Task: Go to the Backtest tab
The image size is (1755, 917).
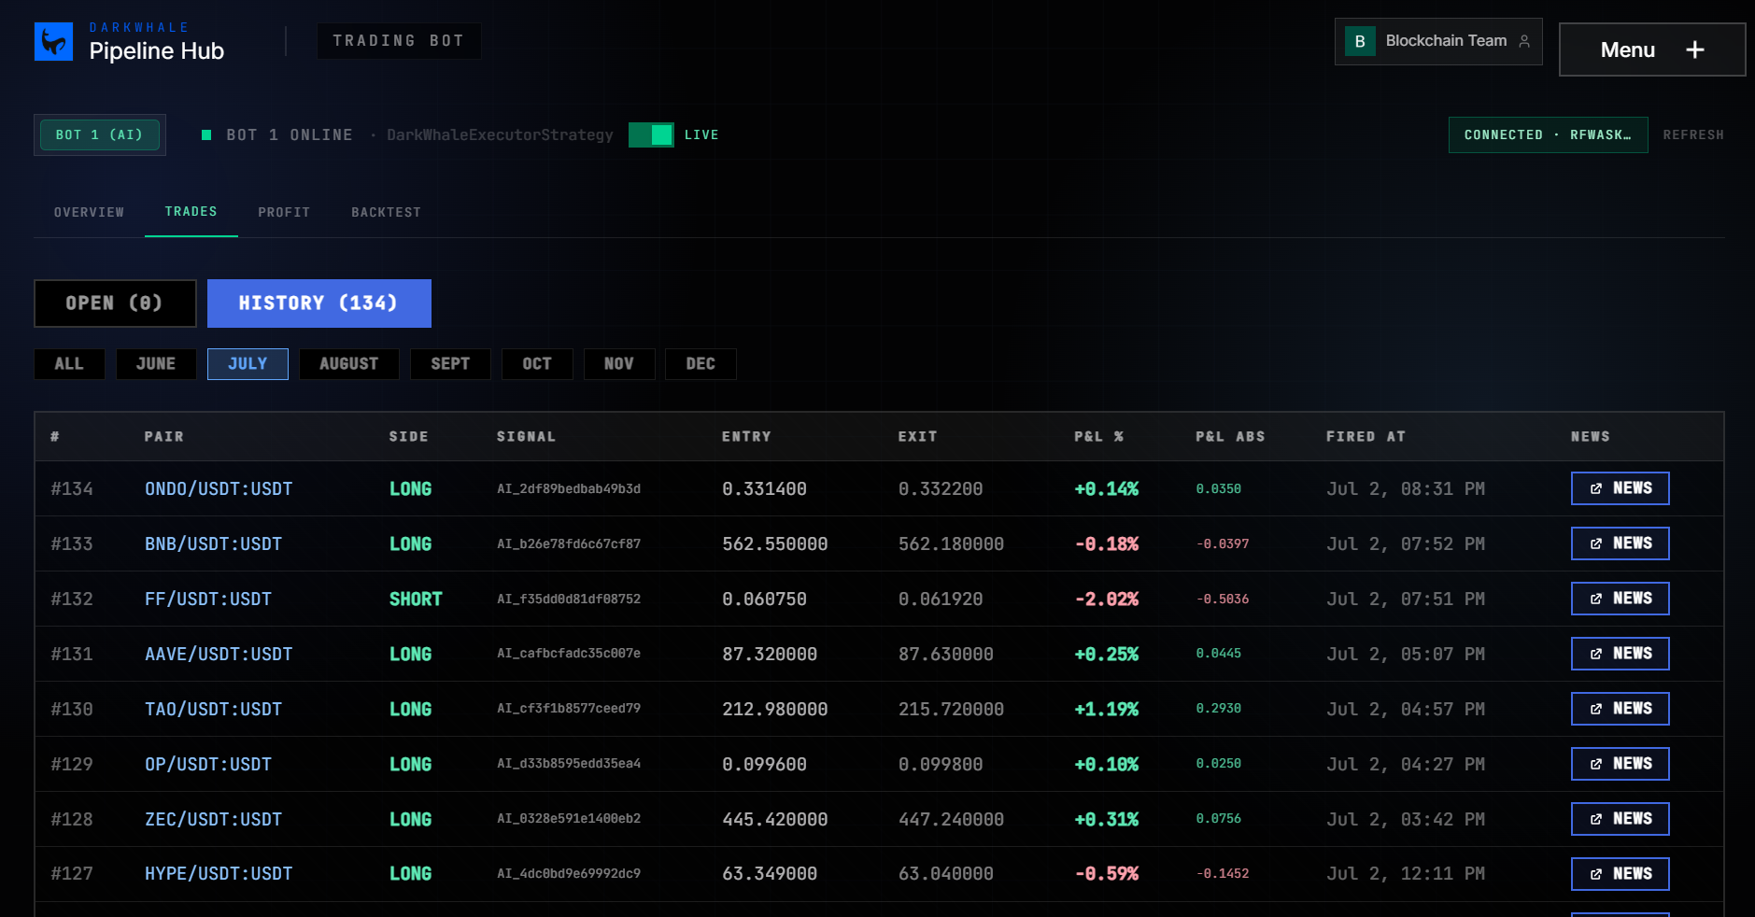Action: pos(386,212)
